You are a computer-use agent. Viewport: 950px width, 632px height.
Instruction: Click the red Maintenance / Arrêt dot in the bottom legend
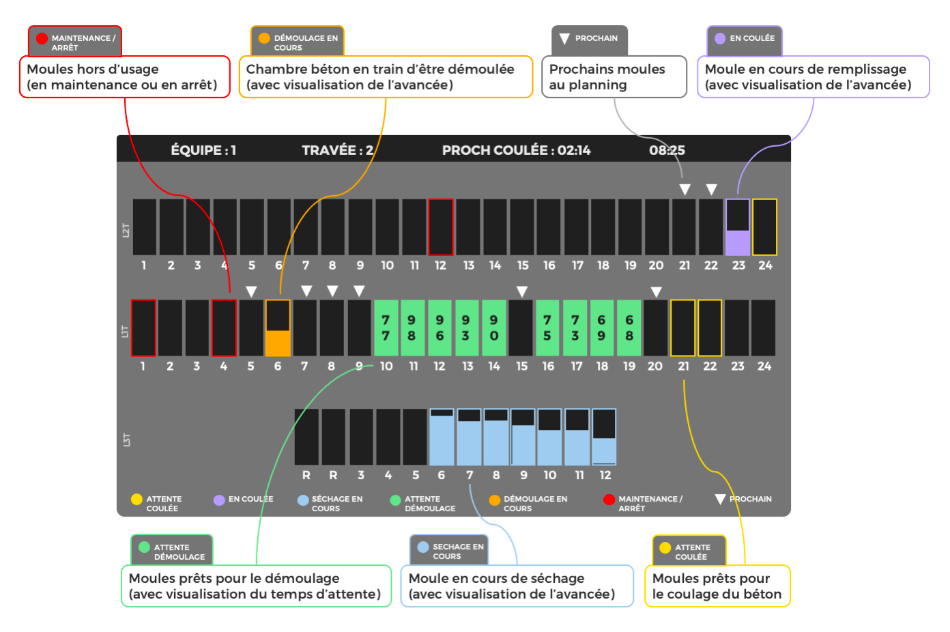(609, 500)
